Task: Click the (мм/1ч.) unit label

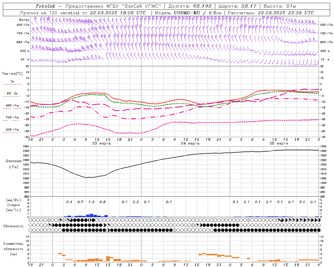Action: (x=14, y=210)
